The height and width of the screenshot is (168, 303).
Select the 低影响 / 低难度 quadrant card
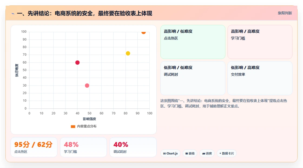tap(193, 78)
